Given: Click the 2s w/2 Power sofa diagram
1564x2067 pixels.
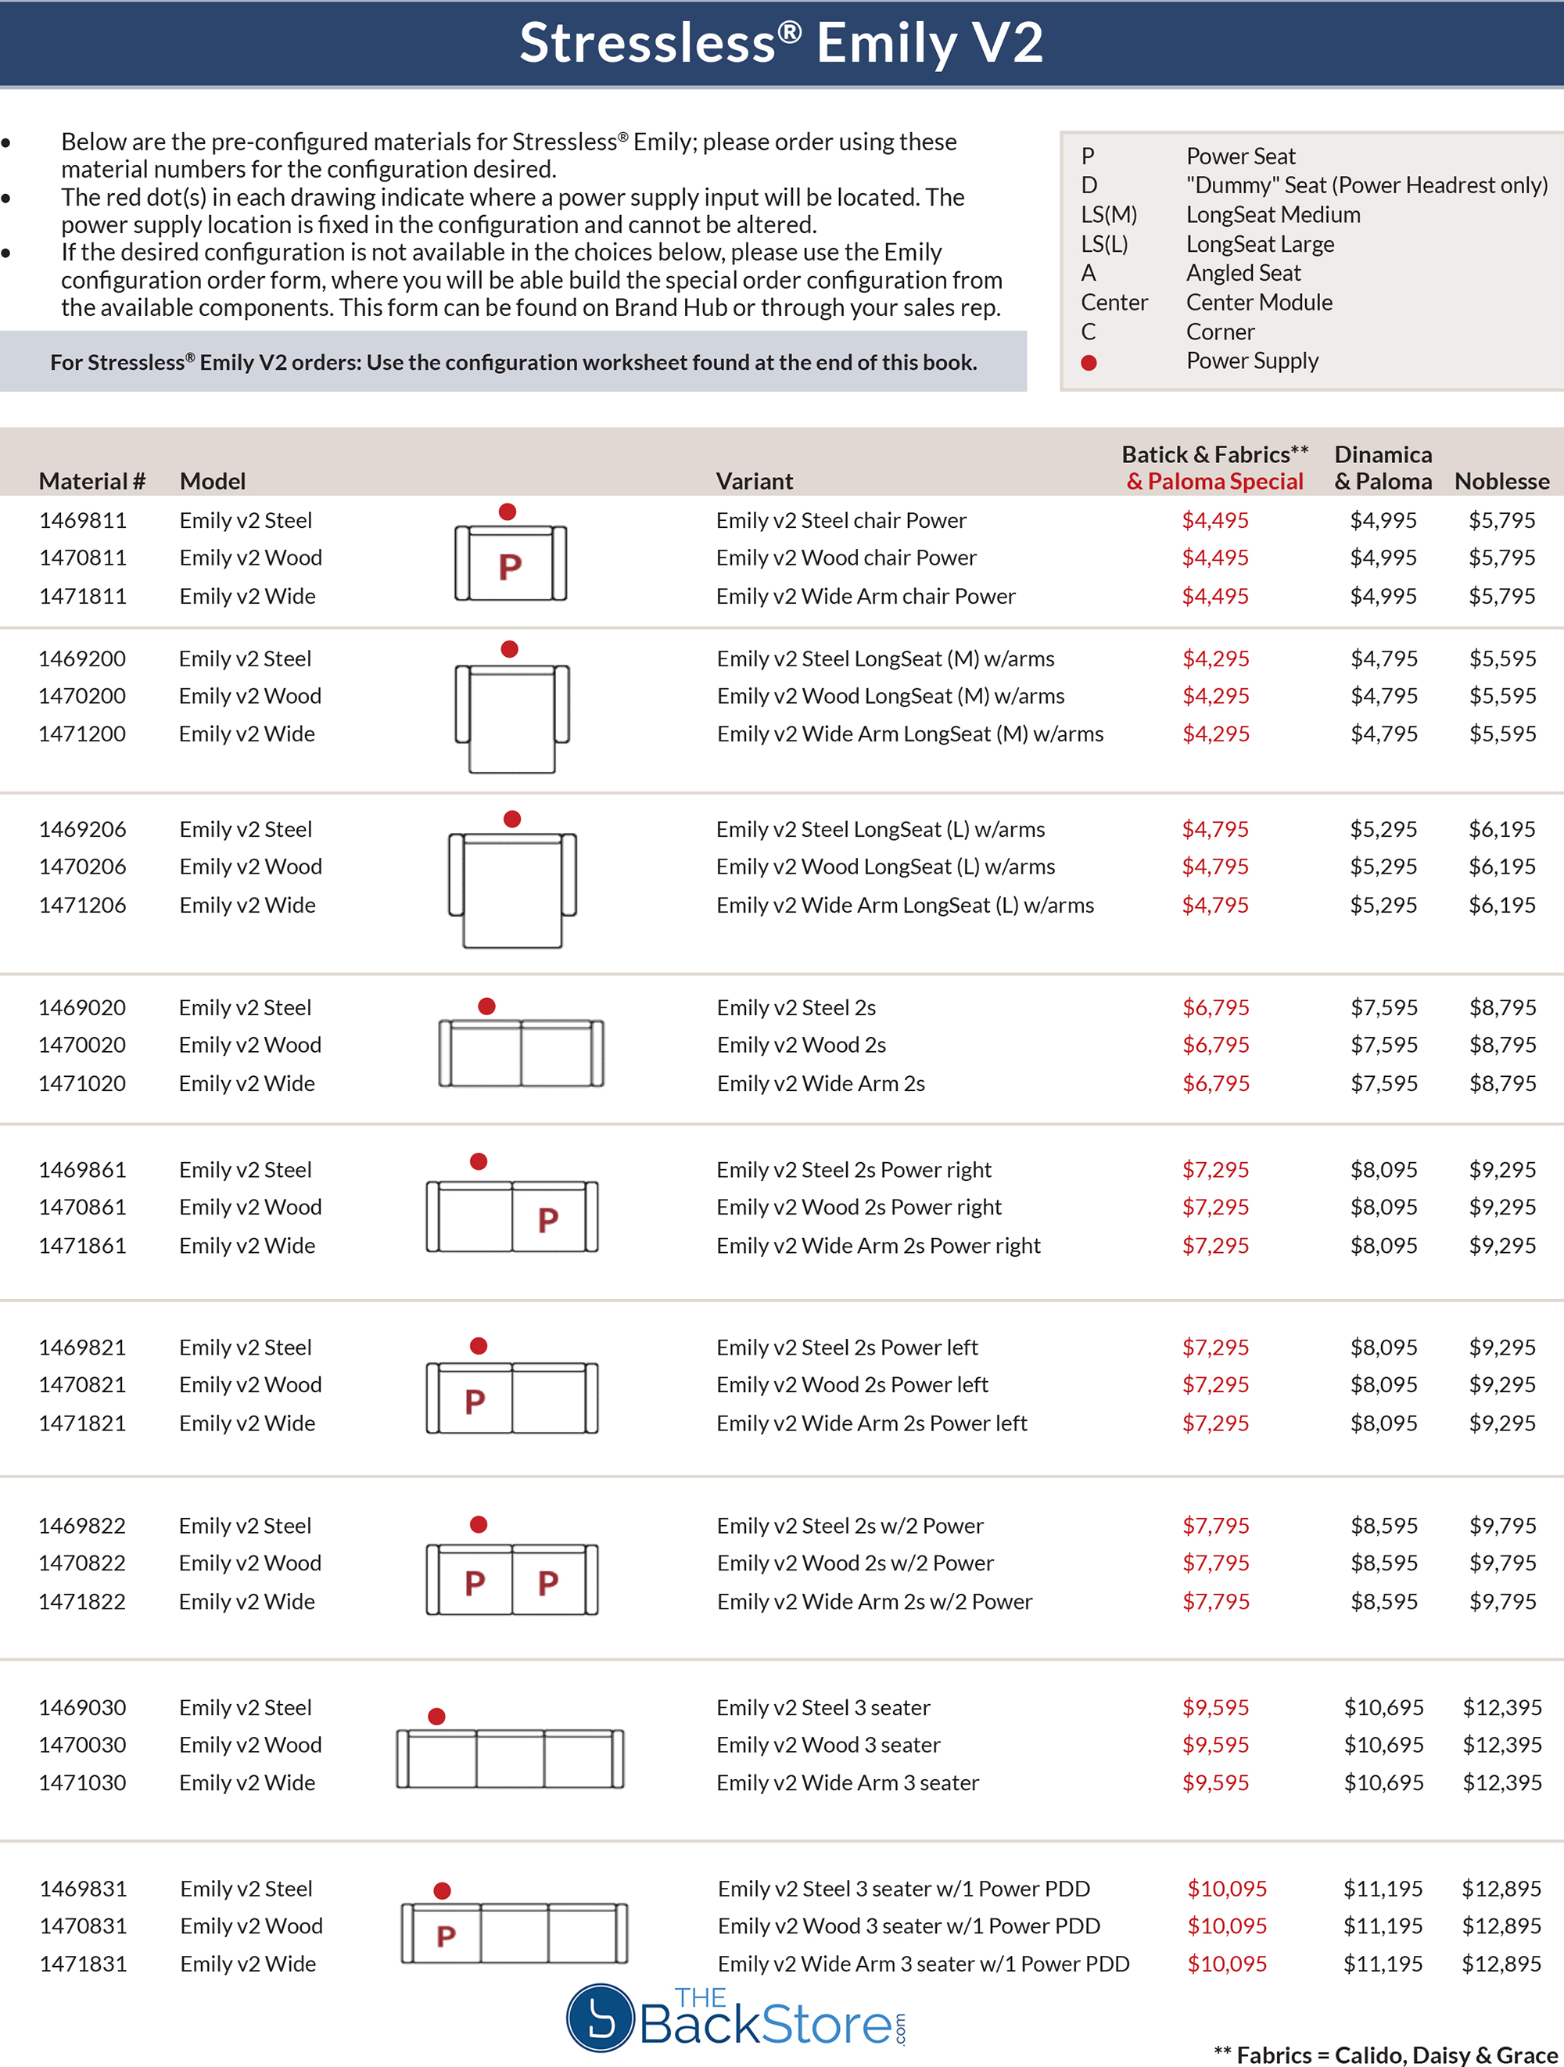Looking at the screenshot, I should point(512,1579).
